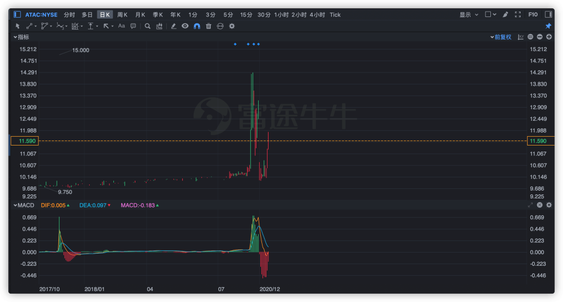Screen dimensions: 563x302
Task: Open drawing toolbar settings gear
Action: [232, 26]
